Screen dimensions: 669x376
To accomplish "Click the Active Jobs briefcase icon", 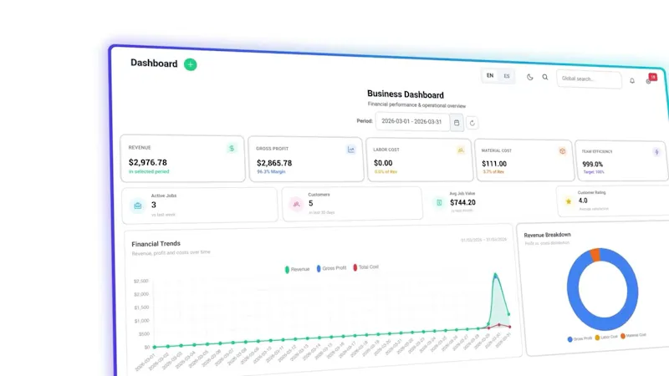I will 138,206.
